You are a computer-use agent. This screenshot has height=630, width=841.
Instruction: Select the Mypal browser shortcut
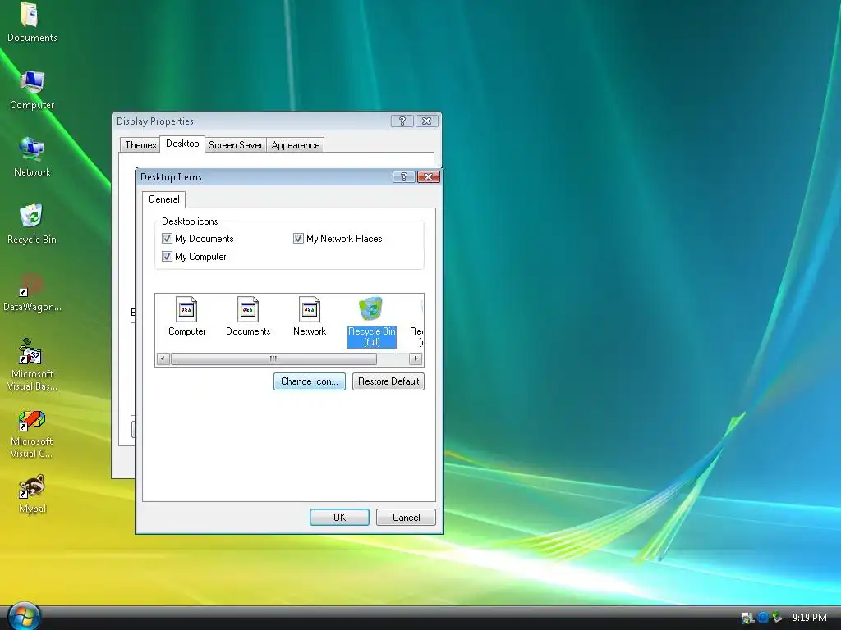pyautogui.click(x=32, y=494)
